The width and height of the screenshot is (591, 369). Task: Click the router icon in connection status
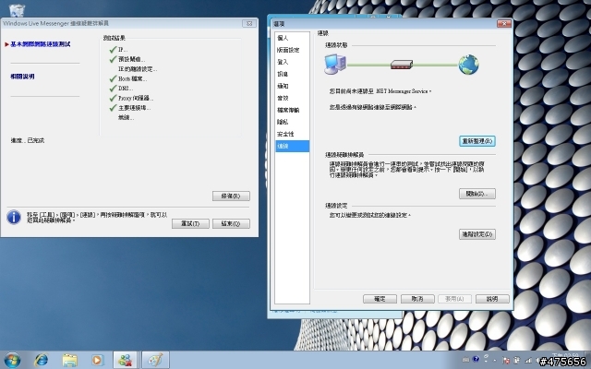click(402, 65)
